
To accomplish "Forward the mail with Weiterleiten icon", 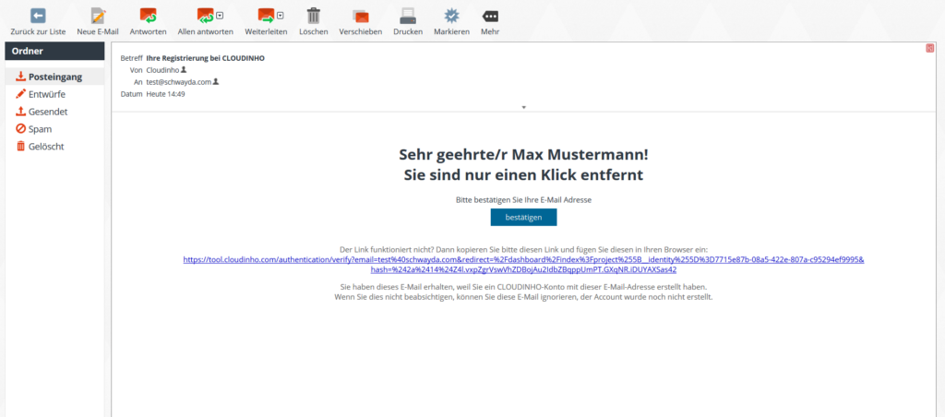I will click(266, 16).
